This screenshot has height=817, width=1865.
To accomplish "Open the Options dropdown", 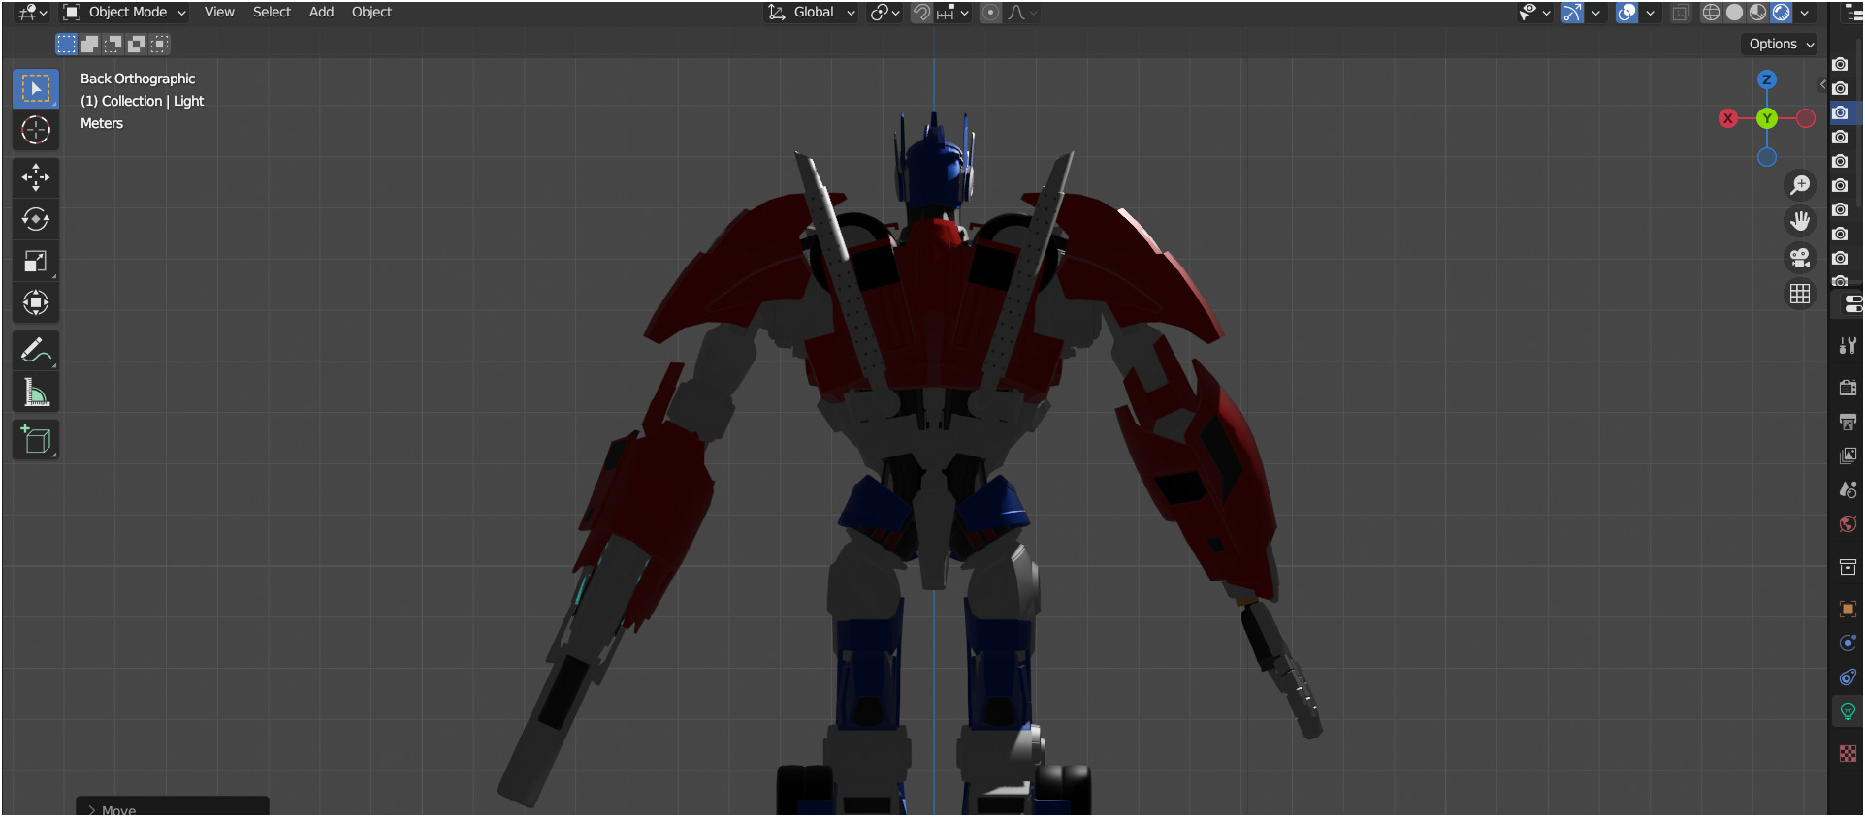I will (x=1781, y=44).
